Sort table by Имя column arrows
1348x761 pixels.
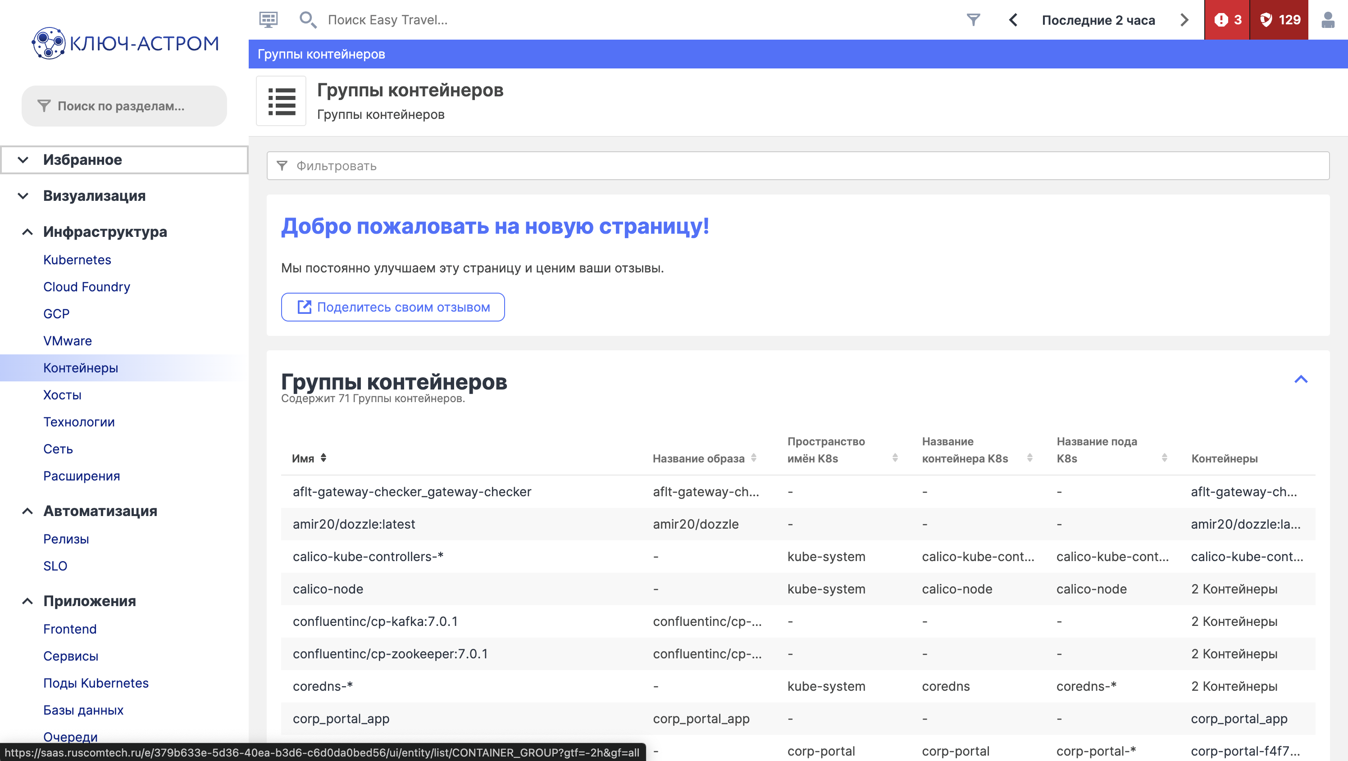click(x=323, y=458)
